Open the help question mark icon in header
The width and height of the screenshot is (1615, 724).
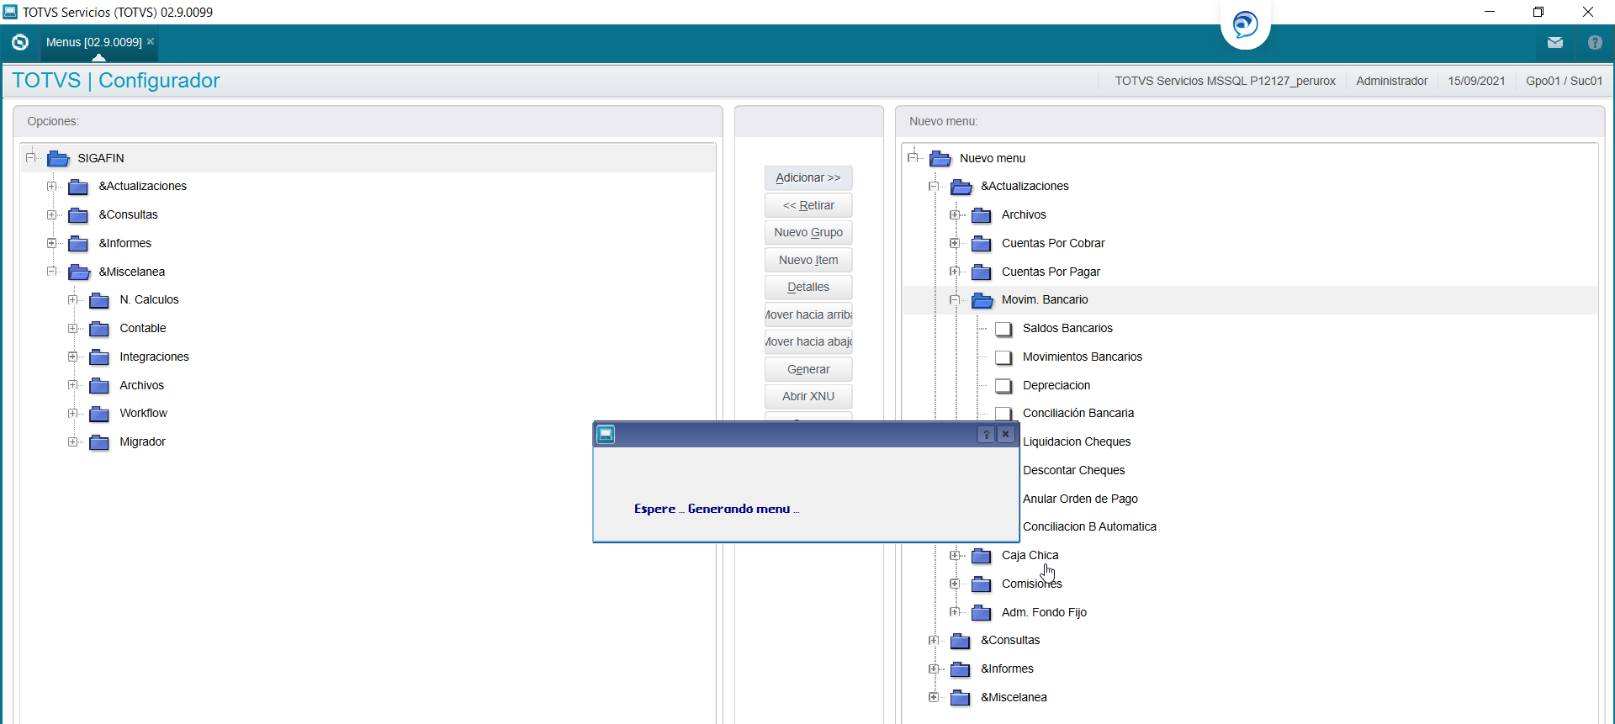pyautogui.click(x=1595, y=42)
